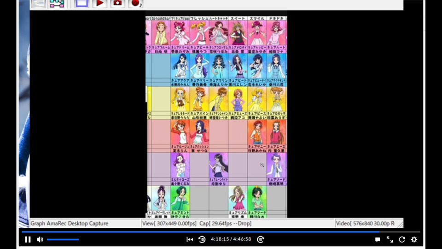The image size is (442, 249).
Task: Click the 'スイート' column header
Action: pyautogui.click(x=238, y=18)
